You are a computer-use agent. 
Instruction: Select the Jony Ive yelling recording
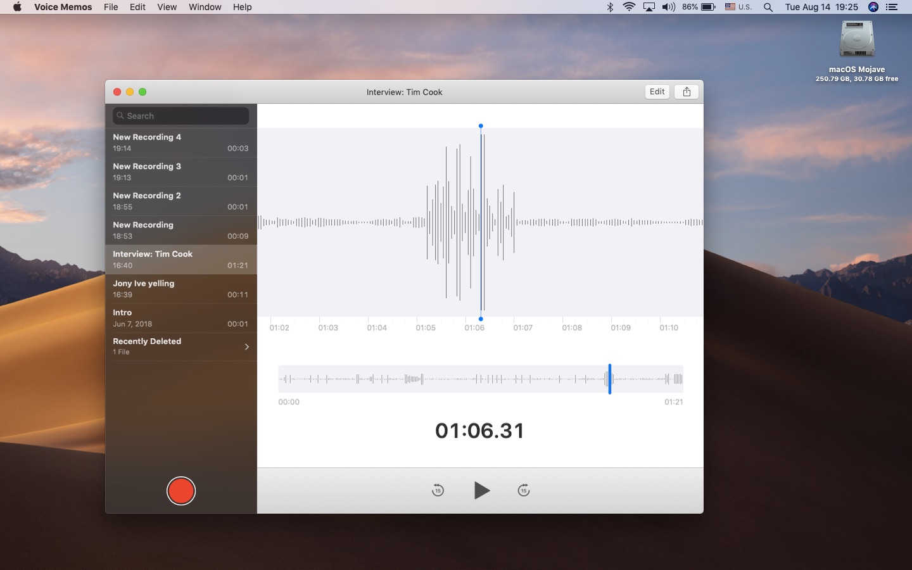[x=181, y=289]
